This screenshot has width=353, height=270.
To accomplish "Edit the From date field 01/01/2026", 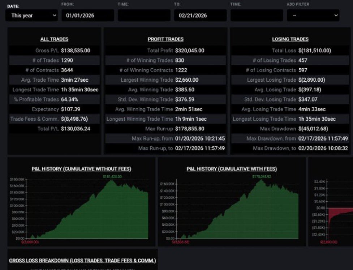I will coord(88,16).
